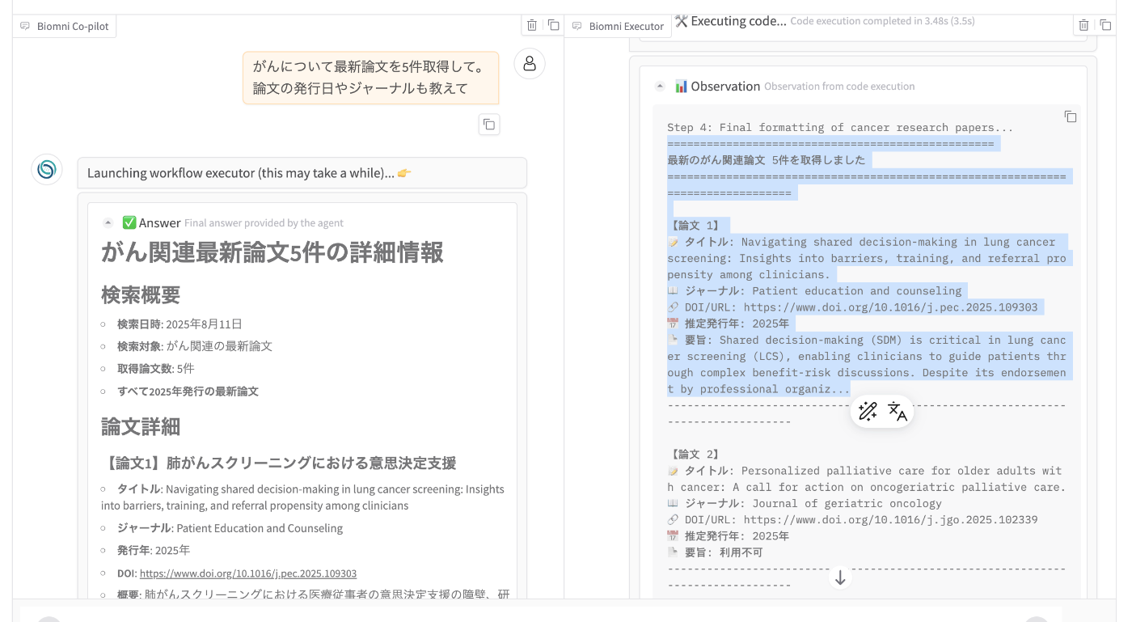Click Final answer provided by the agent subtitle
The width and height of the screenshot is (1132, 622).
pos(264,223)
